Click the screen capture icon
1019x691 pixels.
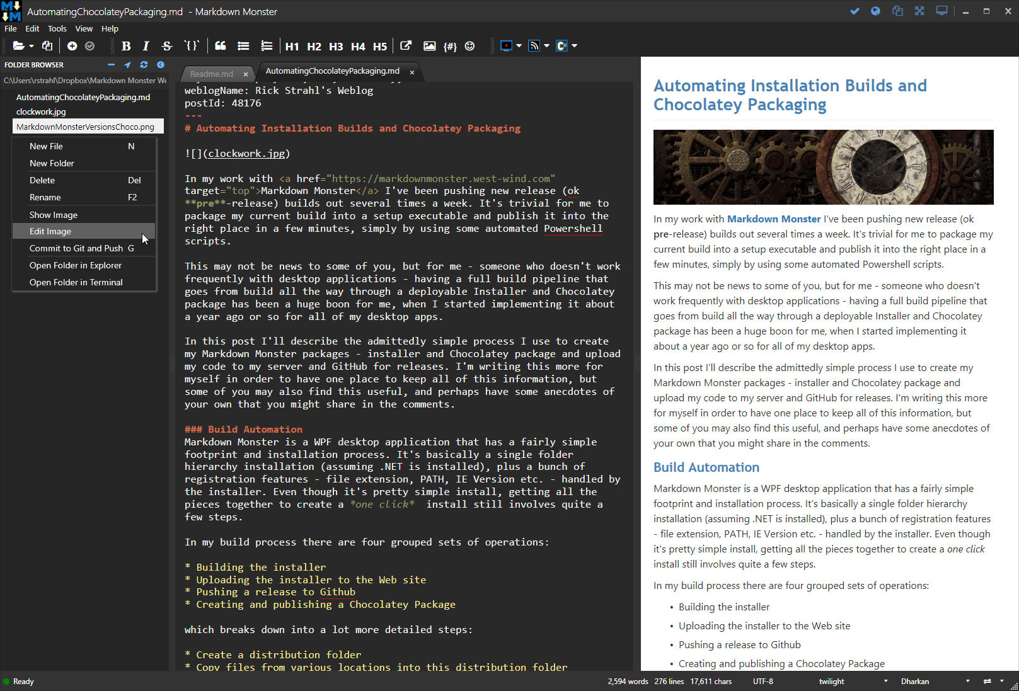[506, 46]
